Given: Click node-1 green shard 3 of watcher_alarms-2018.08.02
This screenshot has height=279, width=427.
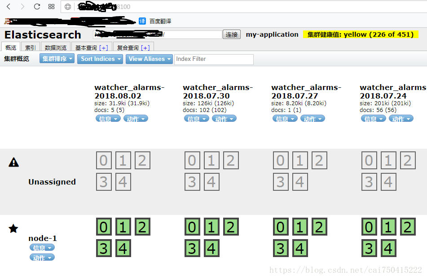Looking at the screenshot, I should point(104,248).
